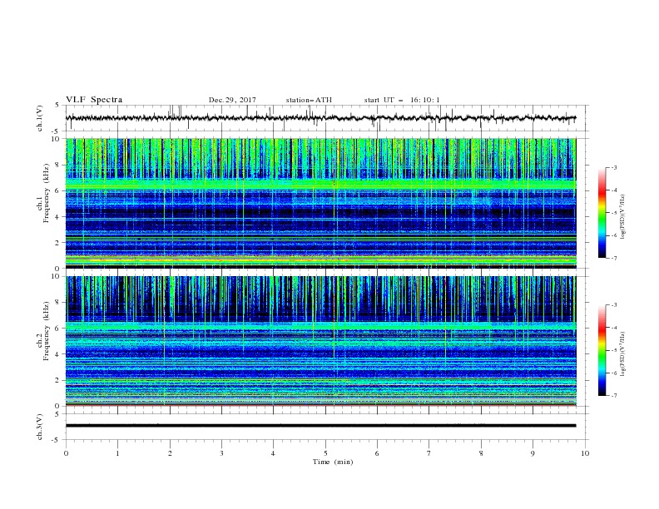Click the "-3" tick on ch.1 color bar
Viewport: 659px width, 509px height.
coord(613,167)
